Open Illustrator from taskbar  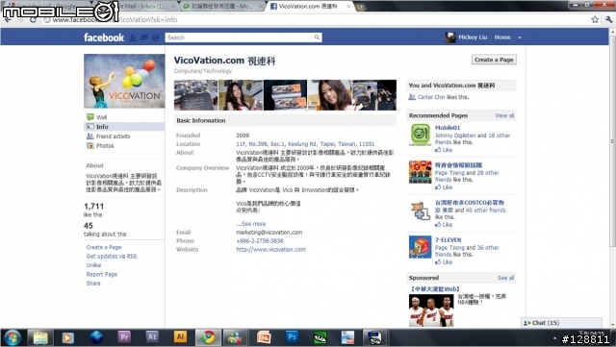180,337
